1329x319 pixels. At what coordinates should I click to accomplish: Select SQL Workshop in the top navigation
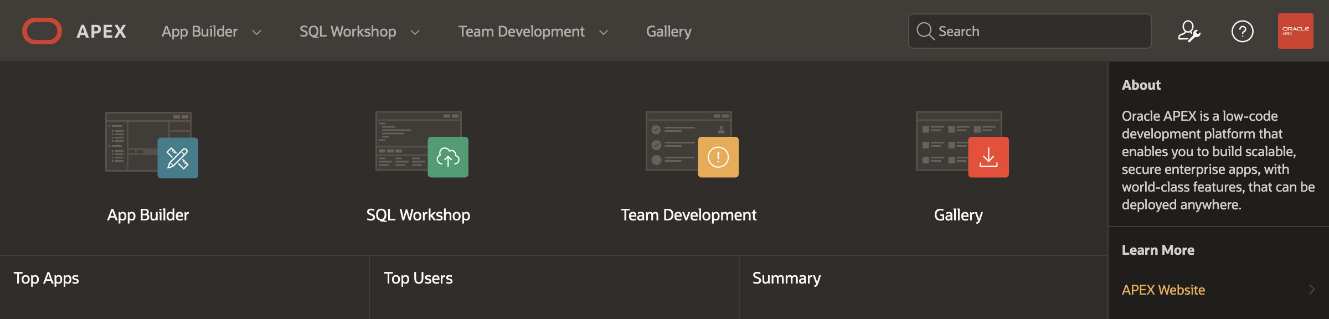coord(348,32)
